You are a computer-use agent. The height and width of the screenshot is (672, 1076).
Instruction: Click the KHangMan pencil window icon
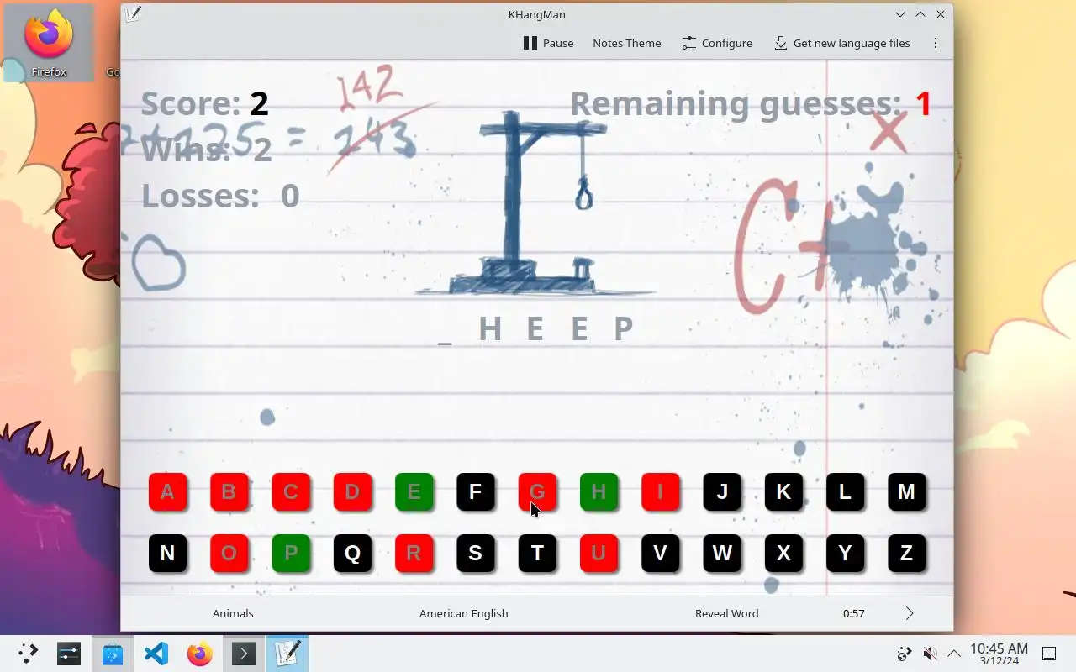tap(133, 14)
